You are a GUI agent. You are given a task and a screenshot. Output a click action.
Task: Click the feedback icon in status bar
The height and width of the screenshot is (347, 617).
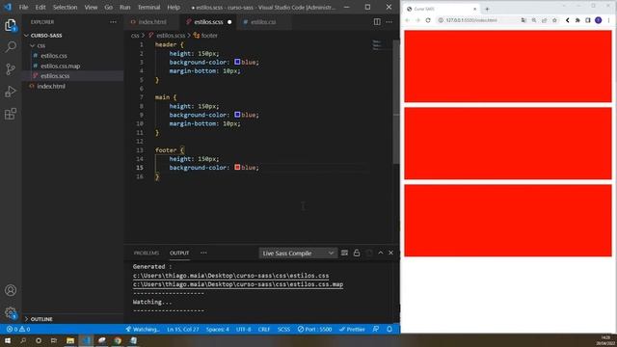[376, 330]
